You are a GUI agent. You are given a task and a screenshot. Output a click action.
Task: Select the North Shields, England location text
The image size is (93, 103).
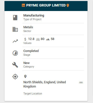[x=45, y=84]
